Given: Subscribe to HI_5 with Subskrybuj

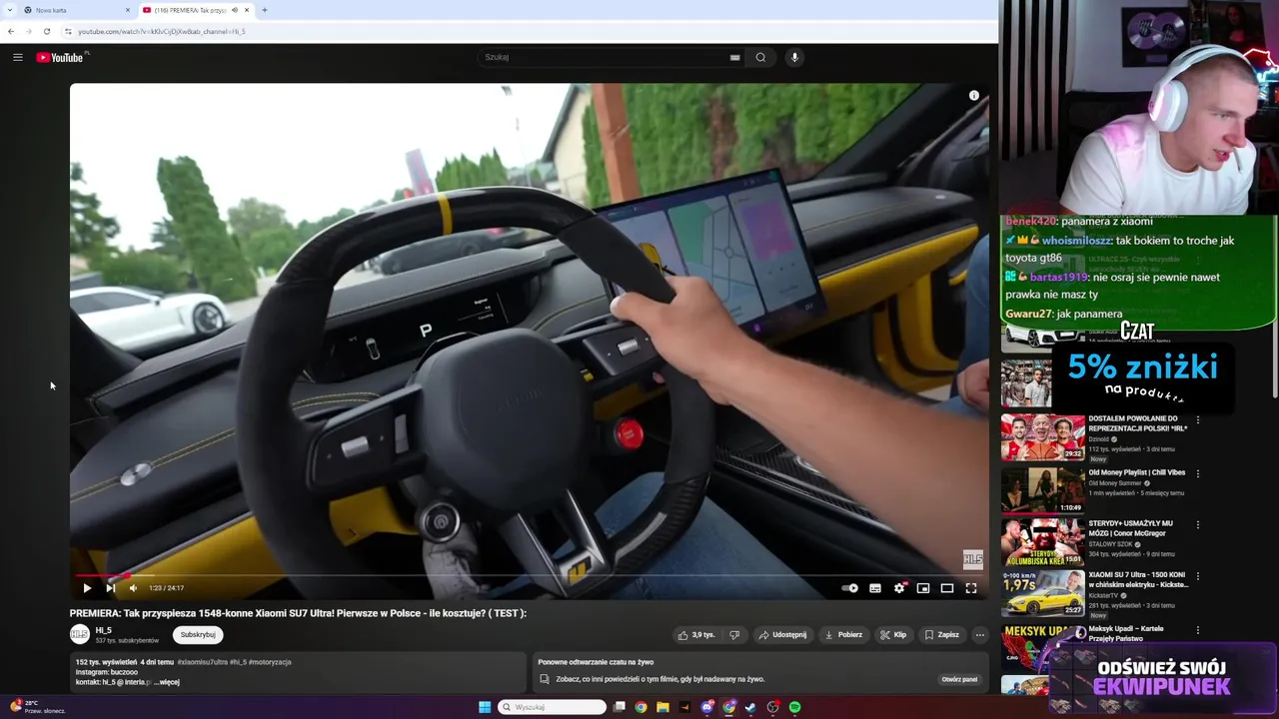Looking at the screenshot, I should (198, 634).
